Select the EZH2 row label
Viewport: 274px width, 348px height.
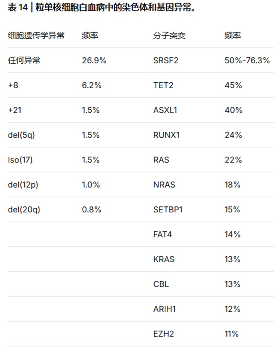pyautogui.click(x=163, y=334)
